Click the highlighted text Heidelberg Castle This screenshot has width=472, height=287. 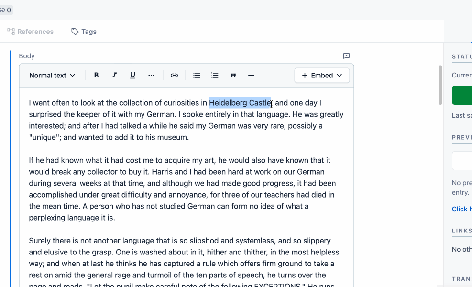240,103
